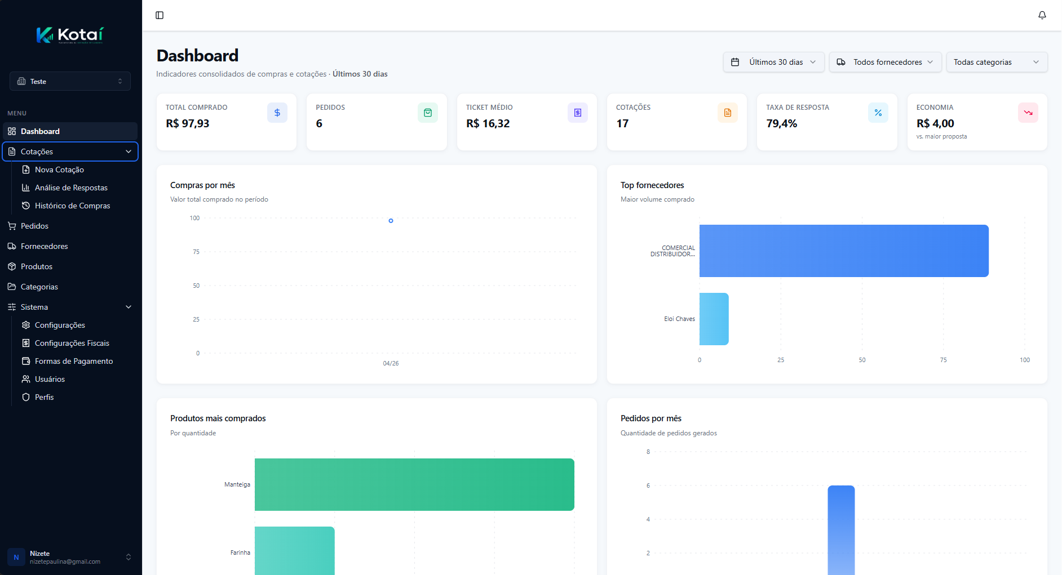
Task: Open the Últimos 30 dias date dropdown
Action: tap(773, 62)
